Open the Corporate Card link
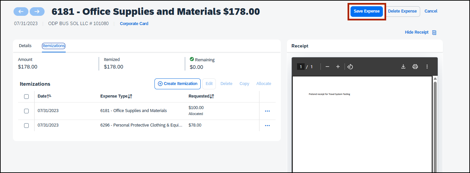The image size is (470, 173). [x=134, y=24]
